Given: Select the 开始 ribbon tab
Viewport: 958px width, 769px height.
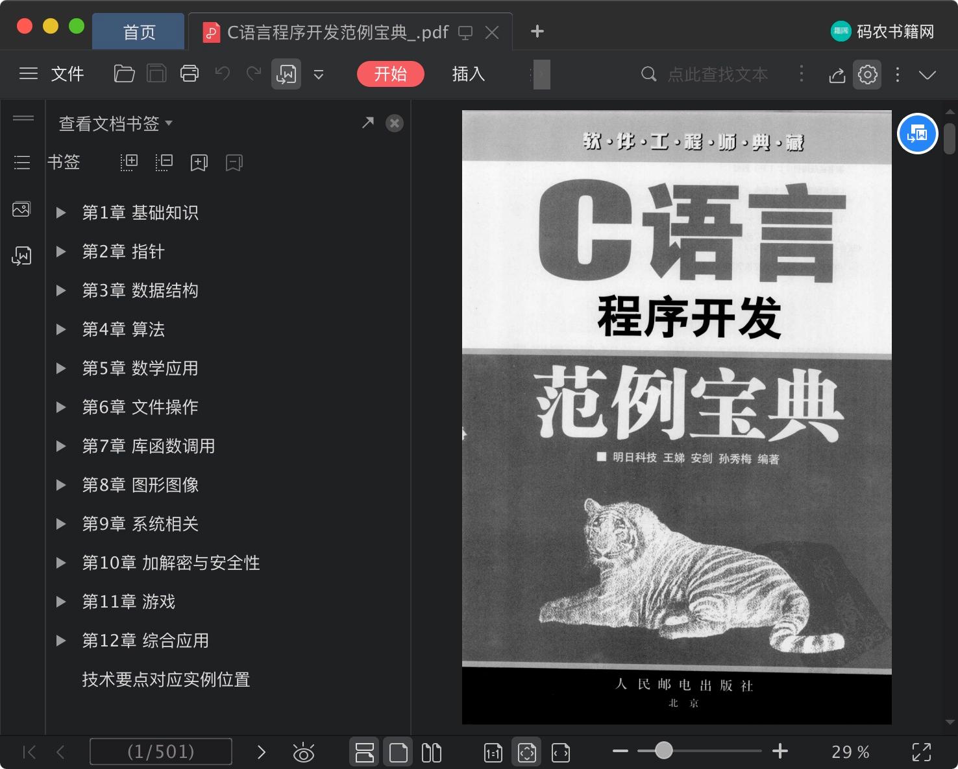Looking at the screenshot, I should click(x=391, y=74).
